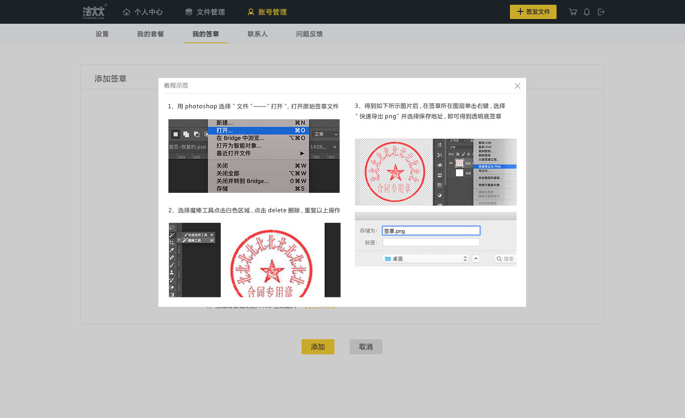
Task: Click the save-as 签章.png tutorial image
Action: [x=436, y=239]
